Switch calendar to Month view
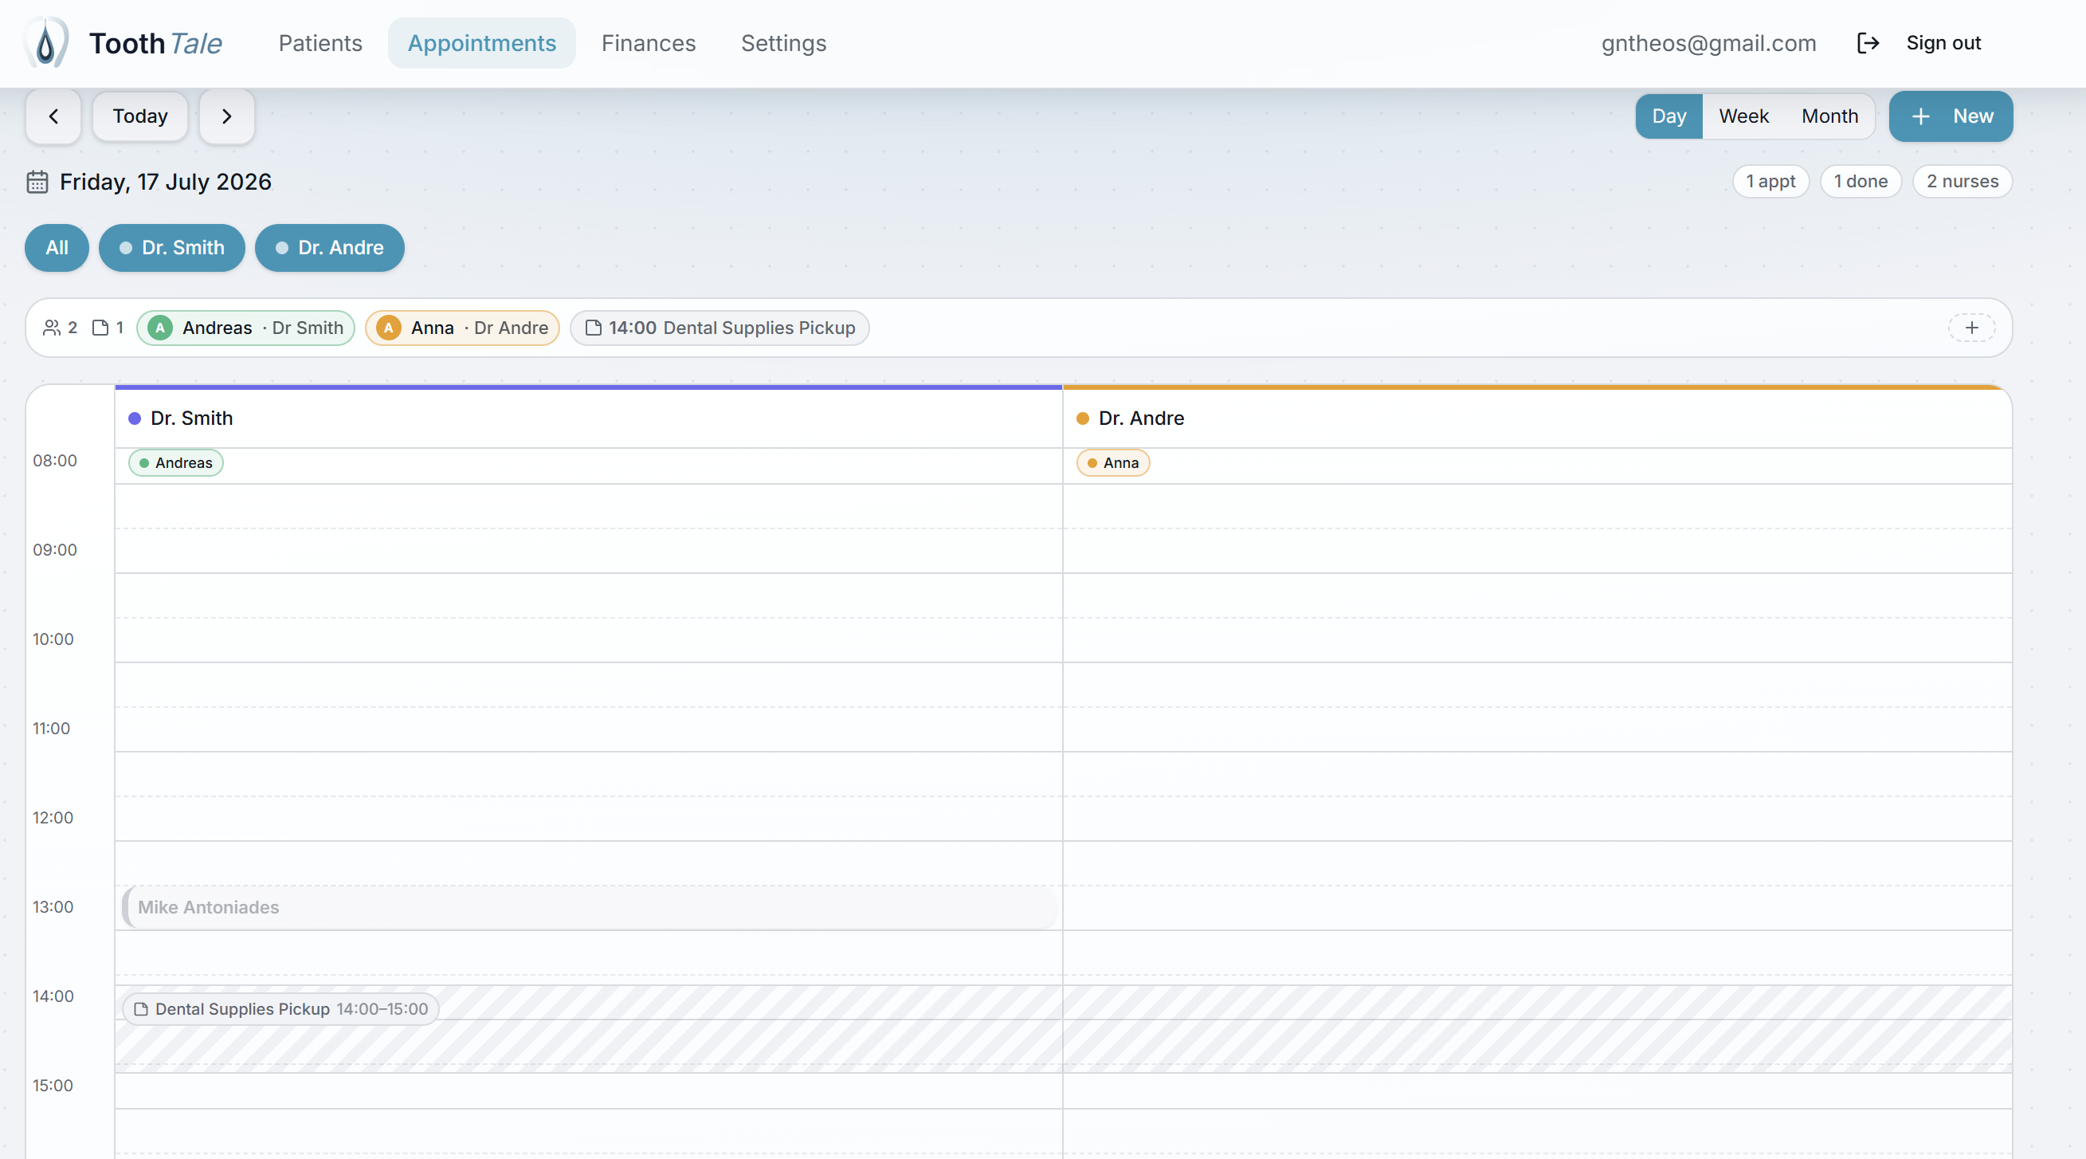Image resolution: width=2086 pixels, height=1159 pixels. pos(1829,116)
